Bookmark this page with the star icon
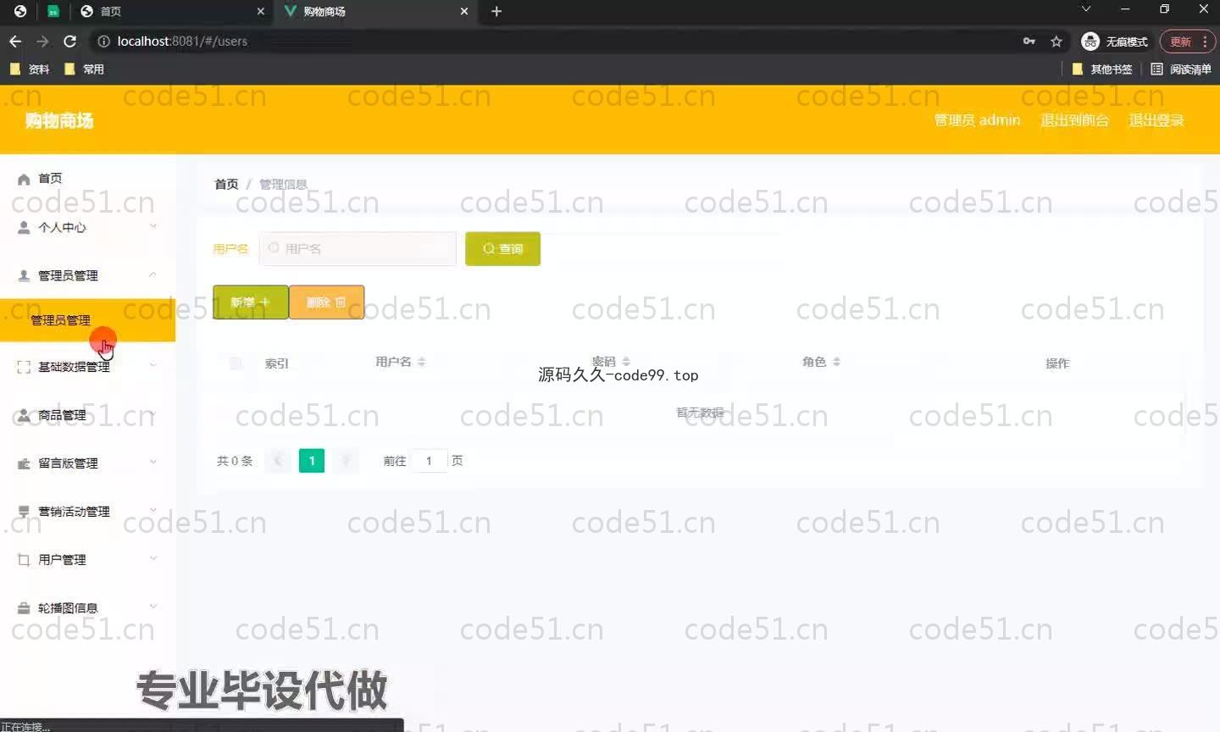The image size is (1220, 732). pos(1056,41)
